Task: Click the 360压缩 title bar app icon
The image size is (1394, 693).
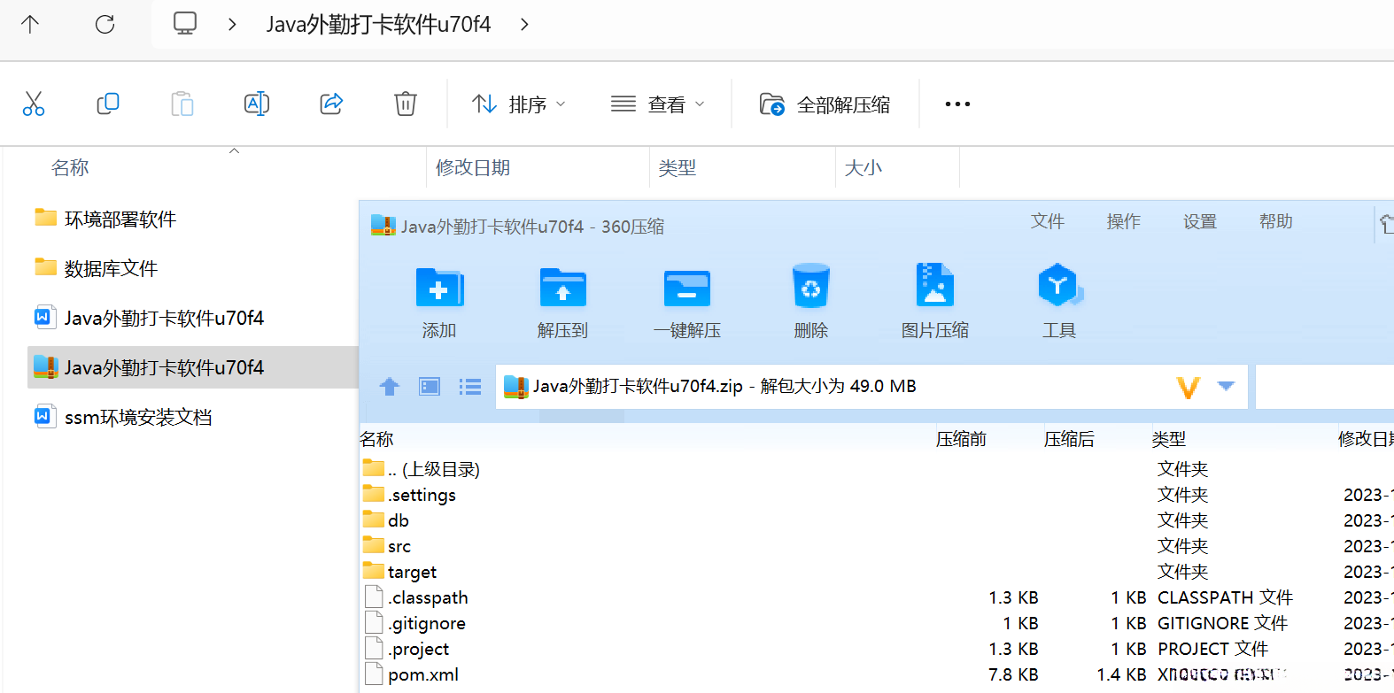Action: (x=383, y=226)
